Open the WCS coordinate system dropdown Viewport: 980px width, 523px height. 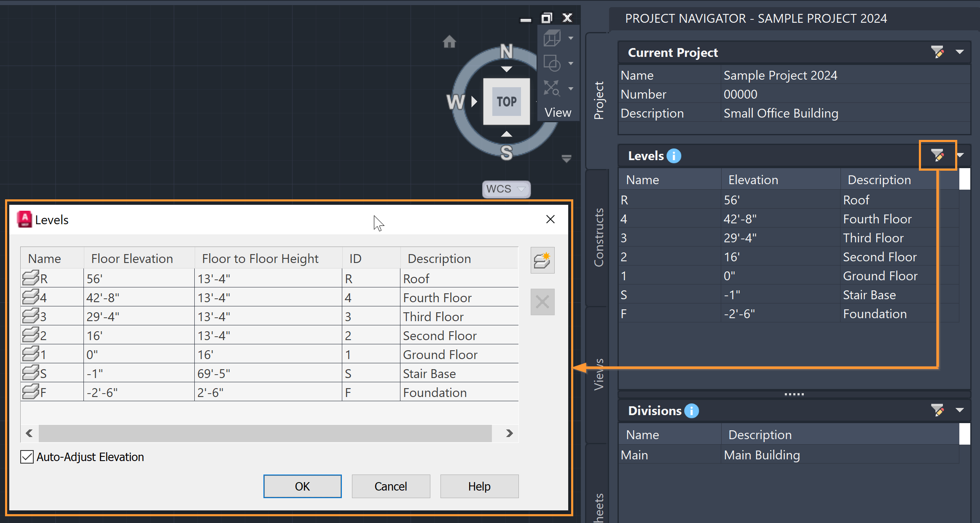(521, 189)
